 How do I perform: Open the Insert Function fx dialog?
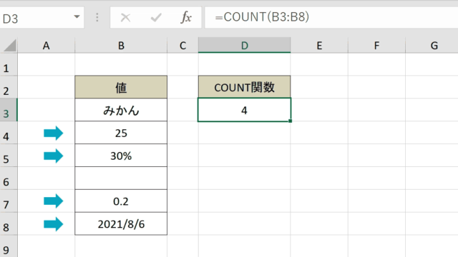pyautogui.click(x=186, y=17)
